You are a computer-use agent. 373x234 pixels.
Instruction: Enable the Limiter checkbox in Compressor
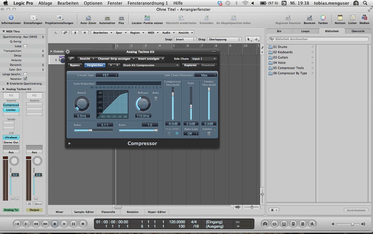click(x=209, y=134)
